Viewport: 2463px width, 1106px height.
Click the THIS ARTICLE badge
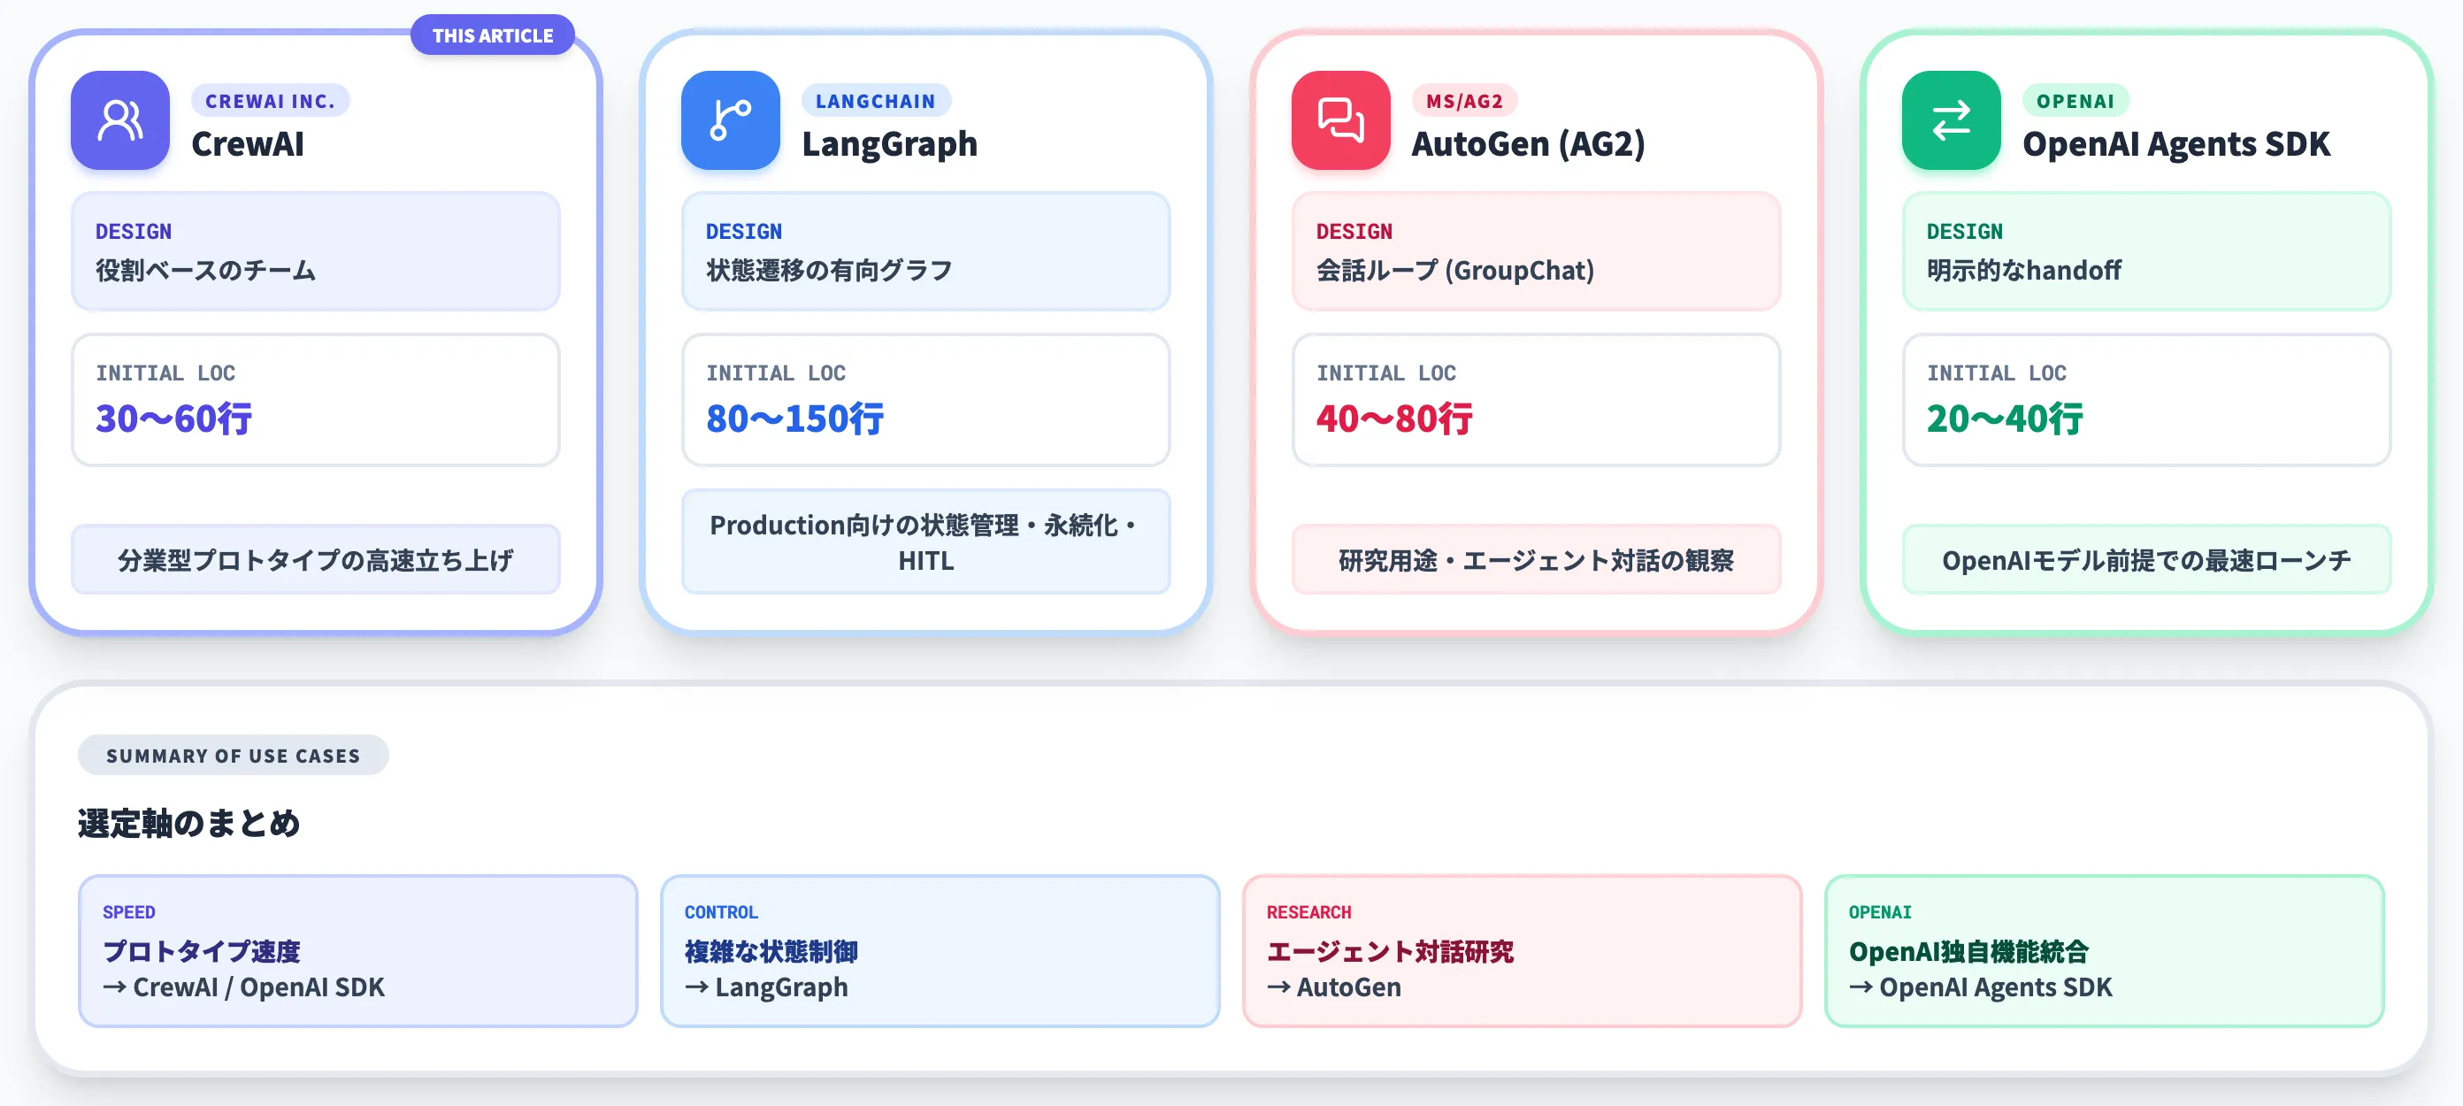[493, 35]
